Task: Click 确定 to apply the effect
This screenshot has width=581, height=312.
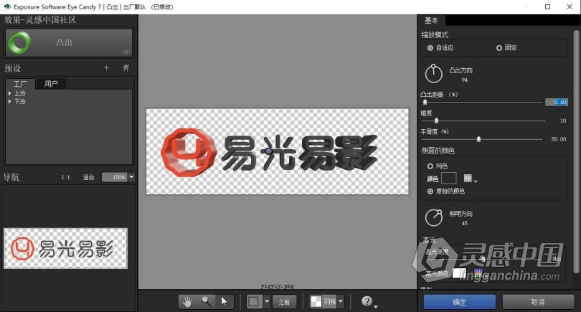Action: tap(460, 302)
